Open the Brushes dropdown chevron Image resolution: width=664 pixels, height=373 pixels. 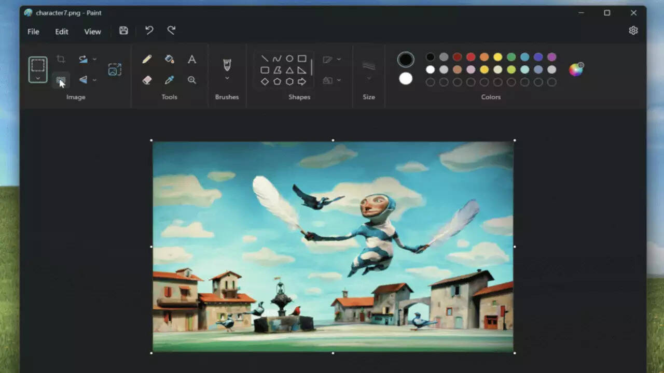(227, 78)
